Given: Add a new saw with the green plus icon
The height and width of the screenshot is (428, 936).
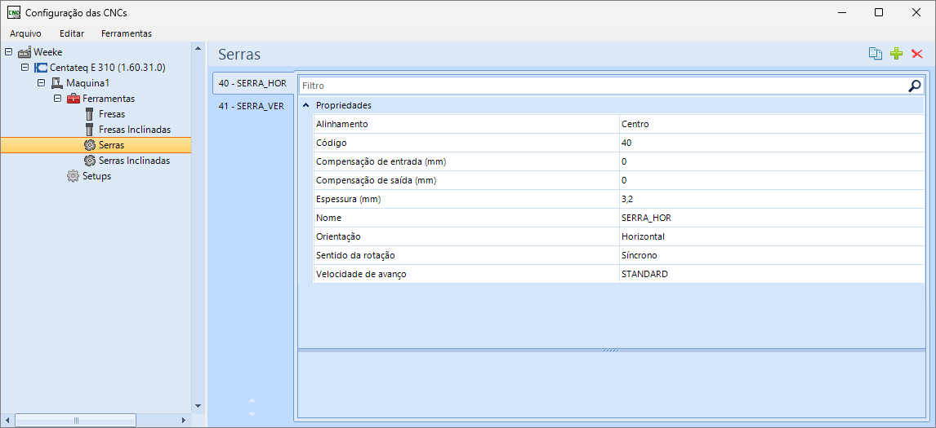Looking at the screenshot, I should (x=896, y=55).
